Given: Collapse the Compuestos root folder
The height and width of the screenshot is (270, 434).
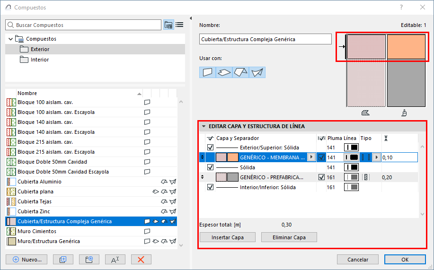Looking at the screenshot, I should point(10,39).
